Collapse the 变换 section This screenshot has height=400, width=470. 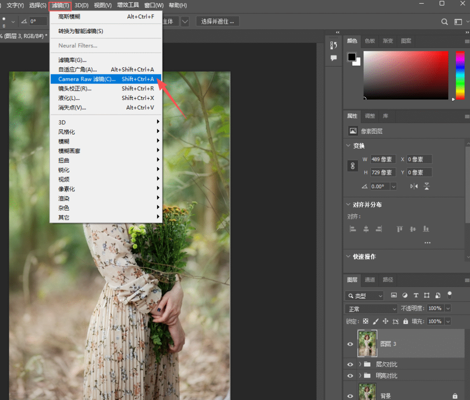(348, 145)
